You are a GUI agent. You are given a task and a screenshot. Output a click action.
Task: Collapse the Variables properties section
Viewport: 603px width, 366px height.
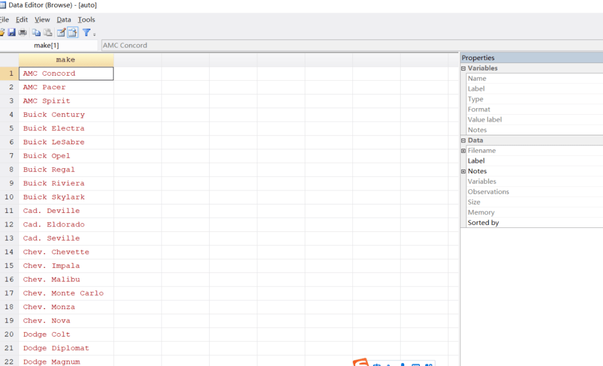click(x=463, y=69)
